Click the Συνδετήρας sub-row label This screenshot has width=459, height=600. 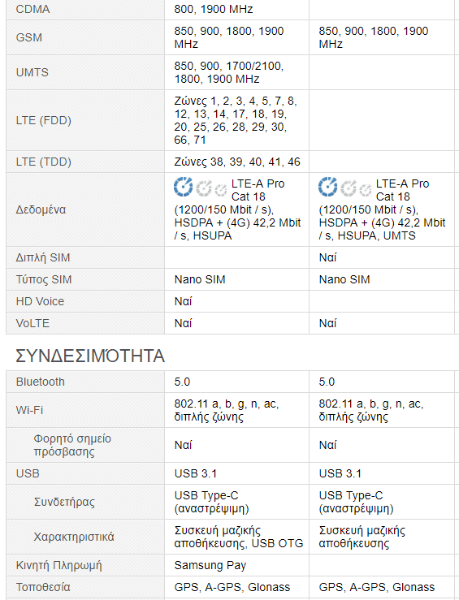(x=64, y=502)
